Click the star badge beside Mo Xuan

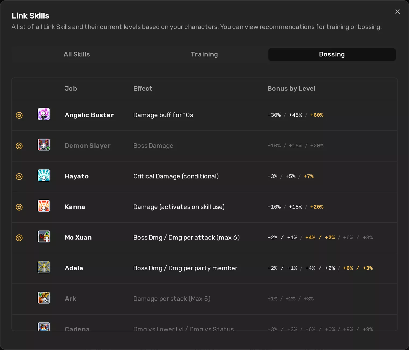pyautogui.click(x=19, y=238)
